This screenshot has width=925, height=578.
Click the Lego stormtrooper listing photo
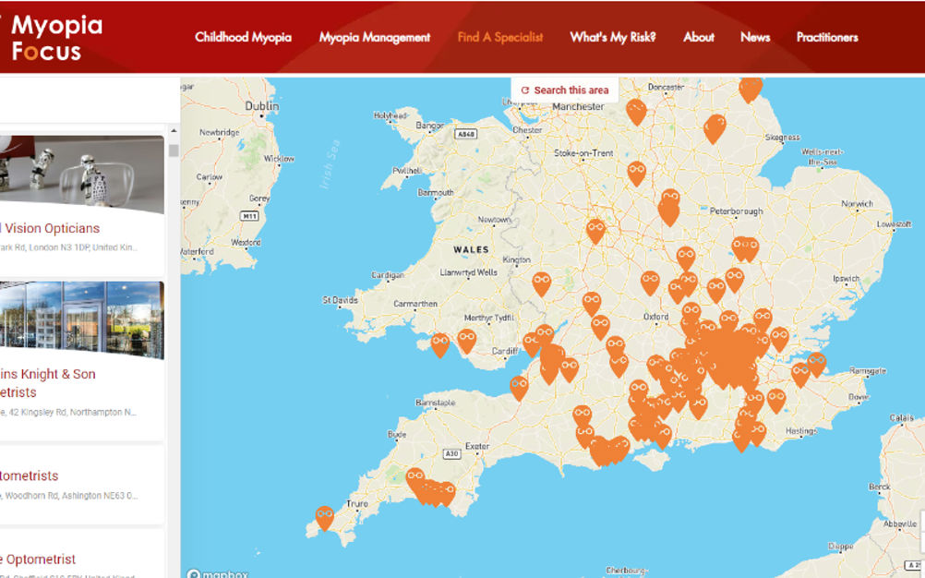(x=82, y=175)
